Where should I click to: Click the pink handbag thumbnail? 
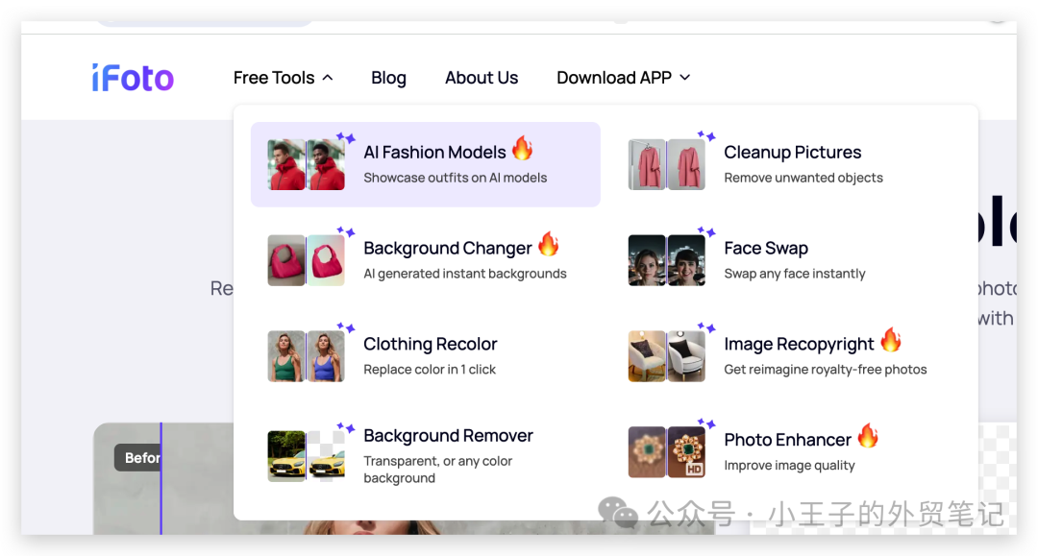pyautogui.click(x=306, y=260)
